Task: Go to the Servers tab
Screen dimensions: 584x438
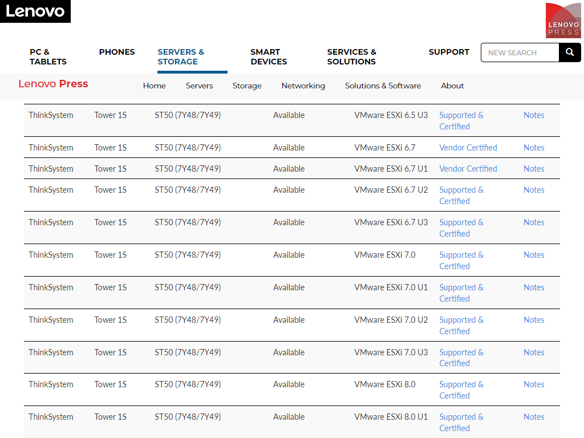Action: pos(199,86)
